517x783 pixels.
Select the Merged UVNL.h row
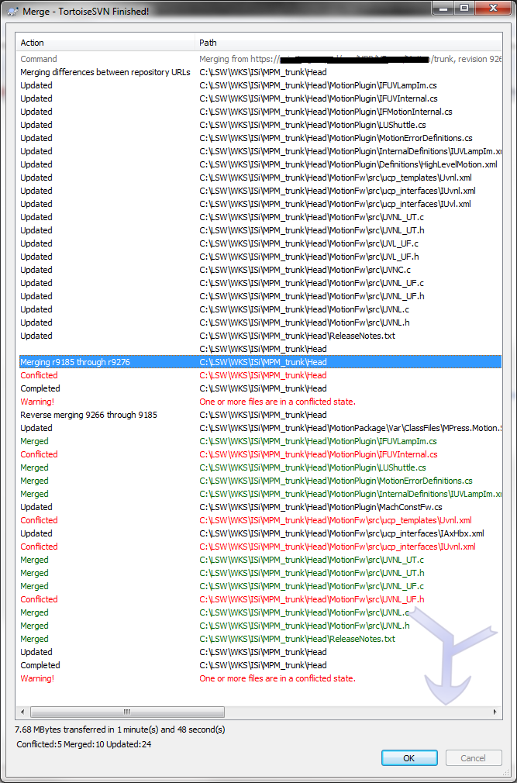[x=259, y=626]
